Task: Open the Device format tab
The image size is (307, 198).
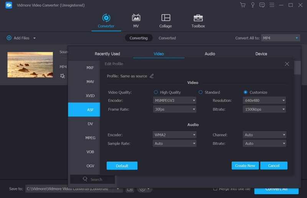Action: (261, 54)
